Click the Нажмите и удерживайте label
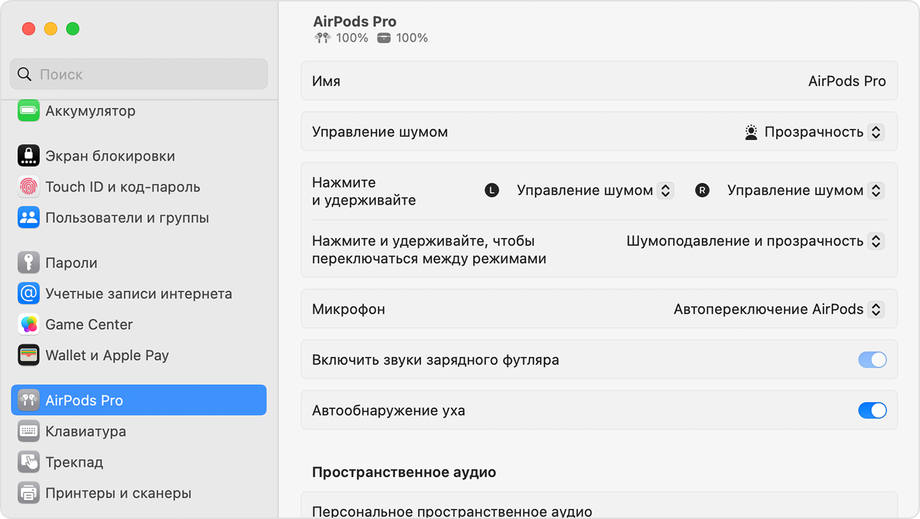The image size is (920, 519). point(364,191)
